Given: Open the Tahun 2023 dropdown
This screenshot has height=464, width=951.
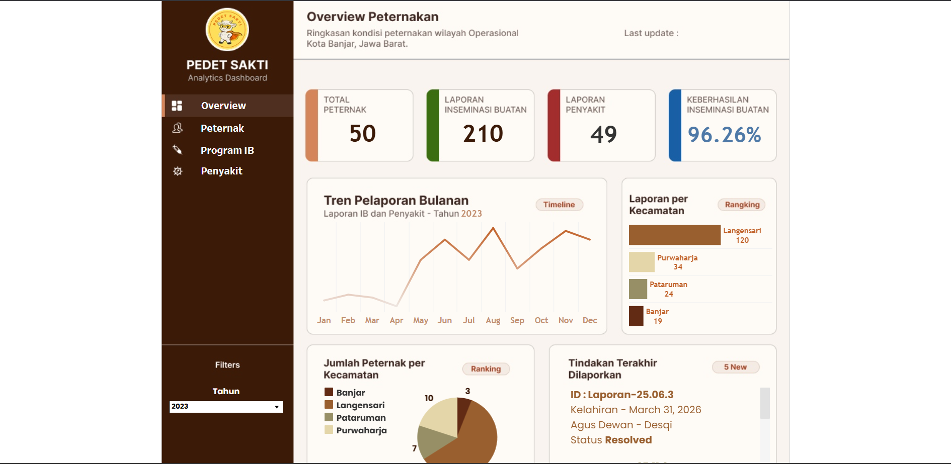Looking at the screenshot, I should [x=226, y=407].
